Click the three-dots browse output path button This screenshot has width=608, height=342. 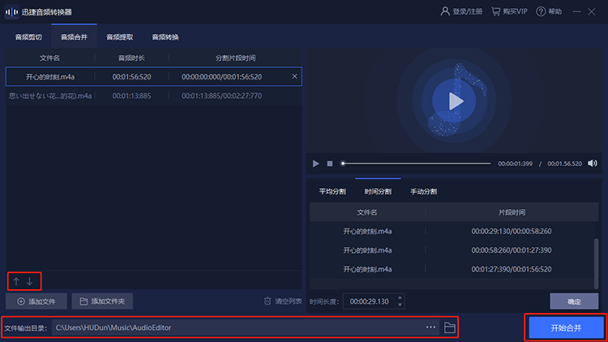(x=430, y=327)
